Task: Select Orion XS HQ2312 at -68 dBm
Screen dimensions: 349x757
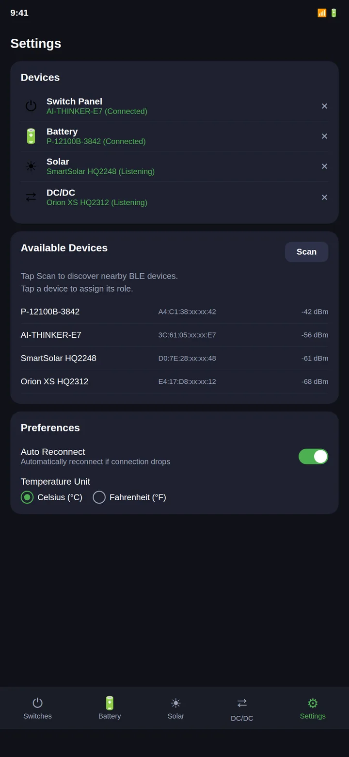Action: pos(174,381)
